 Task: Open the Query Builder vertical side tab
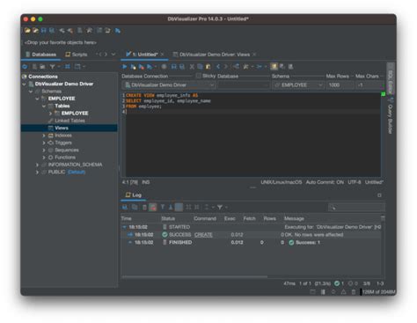[x=391, y=117]
